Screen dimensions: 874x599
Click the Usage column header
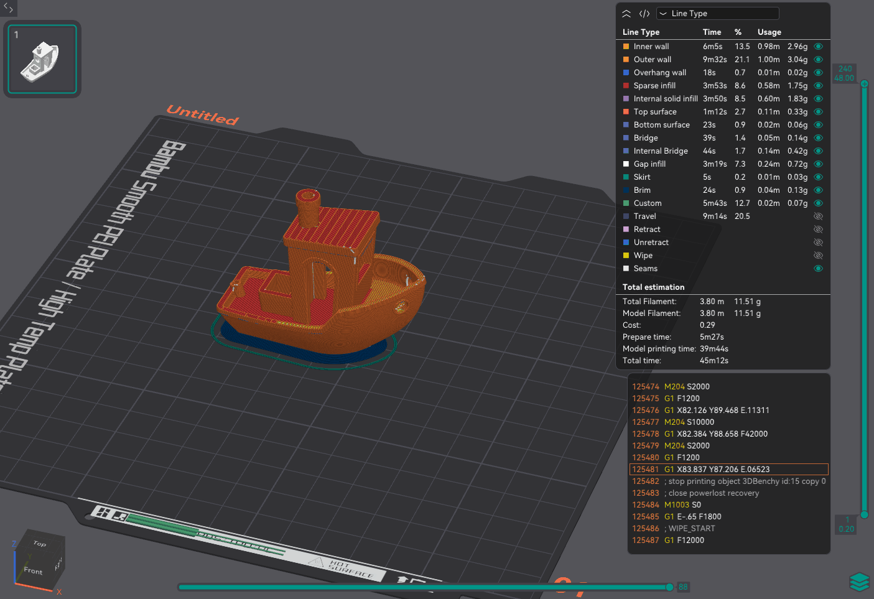coord(769,32)
